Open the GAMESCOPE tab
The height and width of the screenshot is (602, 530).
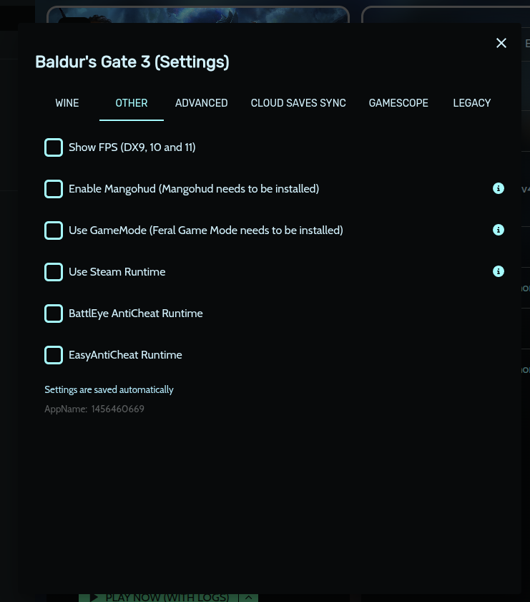(398, 103)
